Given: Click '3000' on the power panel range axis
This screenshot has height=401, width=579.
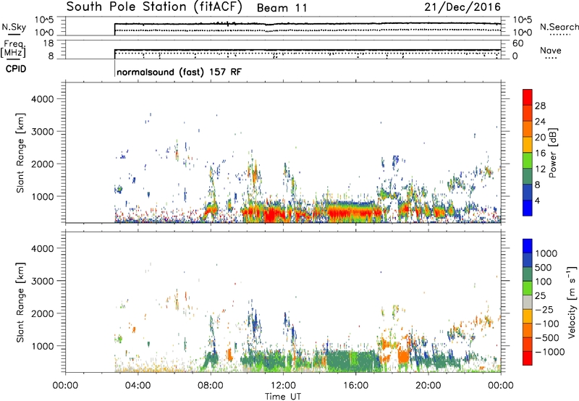Looking at the screenshot, I should click(42, 132).
